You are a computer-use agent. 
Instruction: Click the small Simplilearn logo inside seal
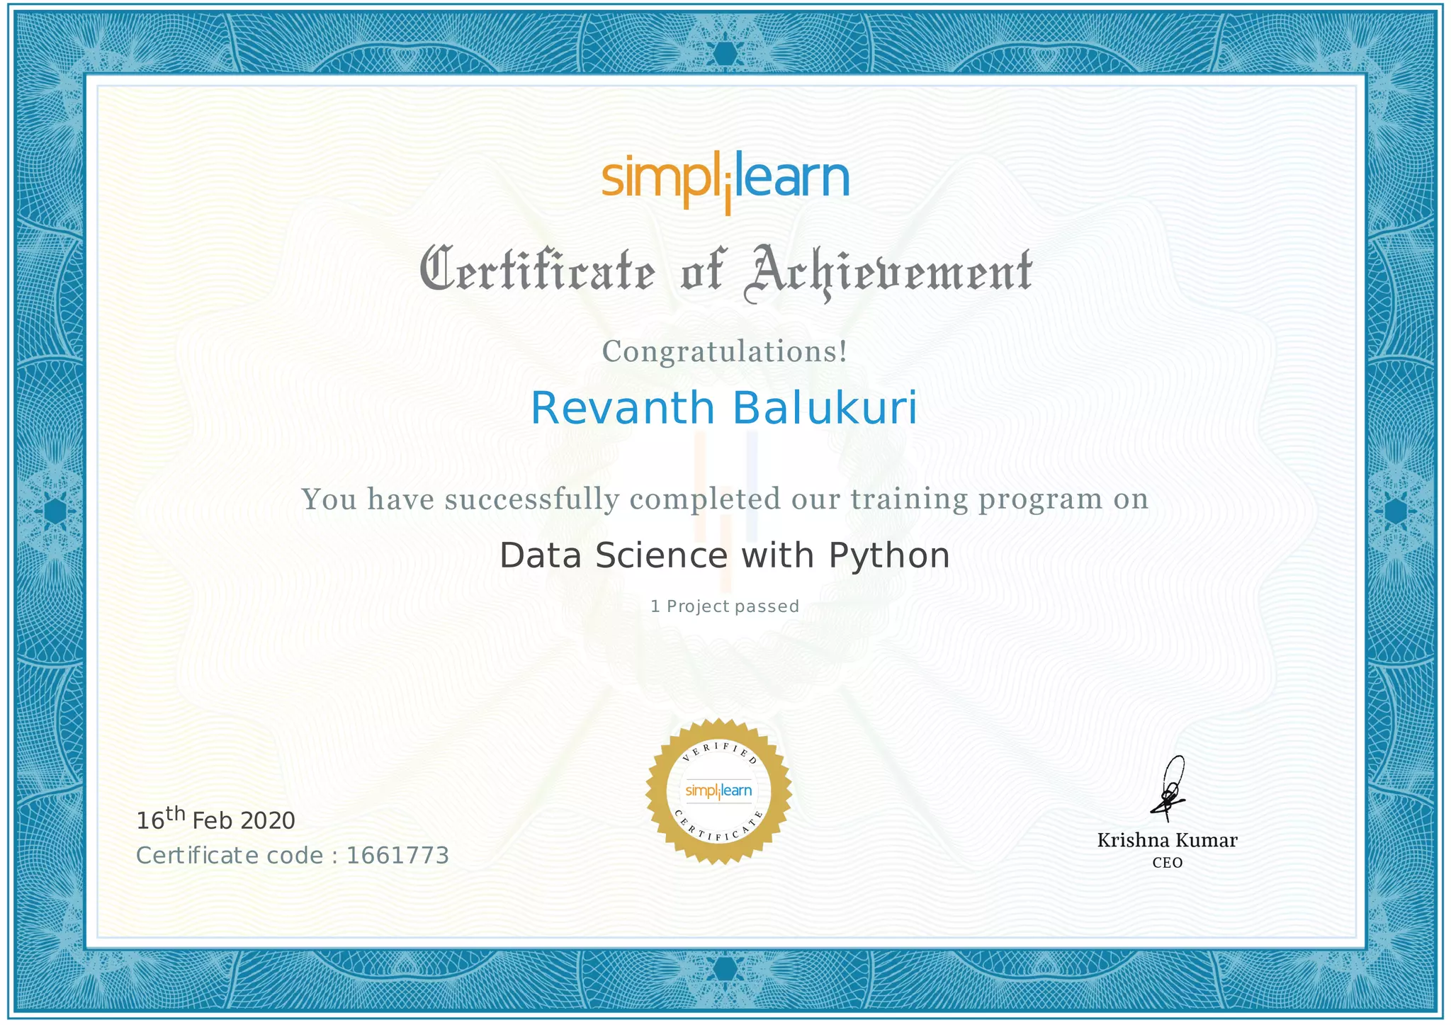pyautogui.click(x=718, y=791)
